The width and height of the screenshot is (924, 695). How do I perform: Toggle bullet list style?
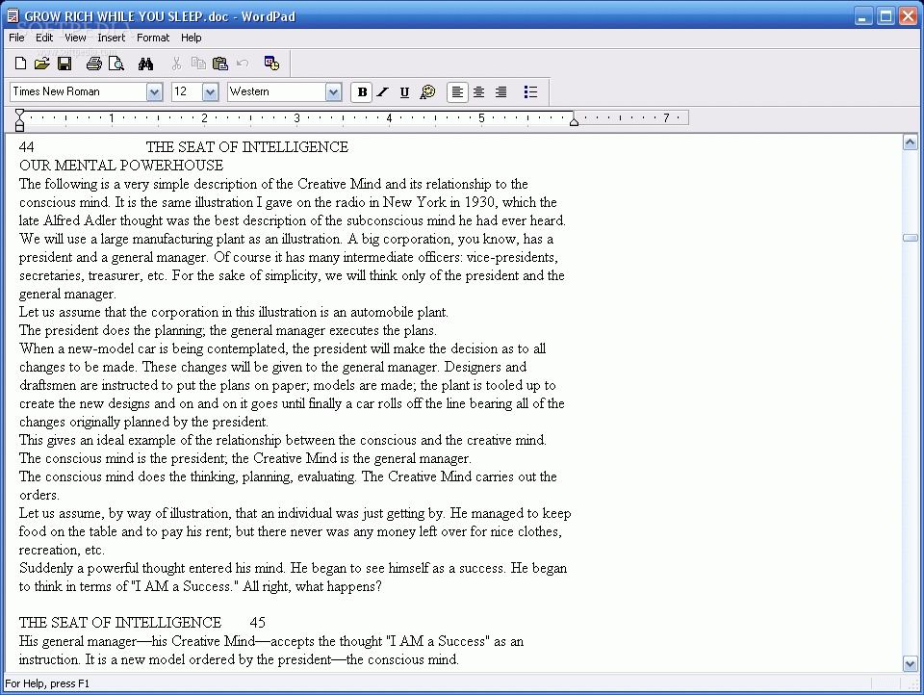(x=530, y=92)
